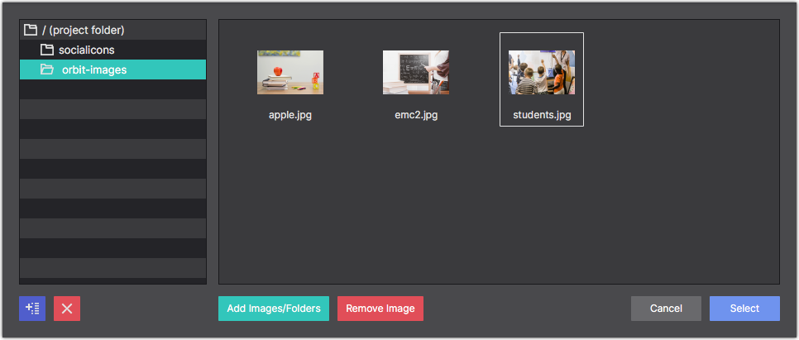Viewport: 799px width, 340px height.
Task: Click the apple.jpg file name label
Action: (290, 115)
